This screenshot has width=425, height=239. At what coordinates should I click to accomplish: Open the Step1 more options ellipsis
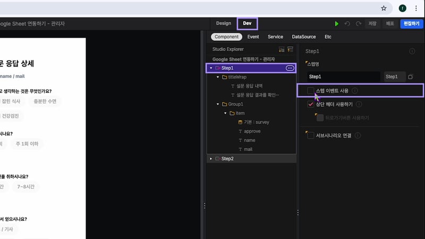click(290, 68)
